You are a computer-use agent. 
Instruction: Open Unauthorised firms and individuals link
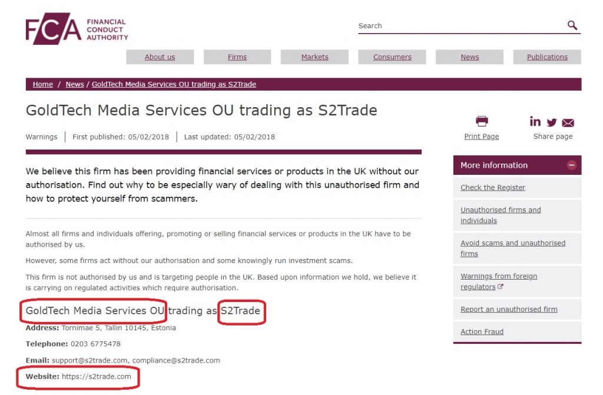[x=501, y=215]
